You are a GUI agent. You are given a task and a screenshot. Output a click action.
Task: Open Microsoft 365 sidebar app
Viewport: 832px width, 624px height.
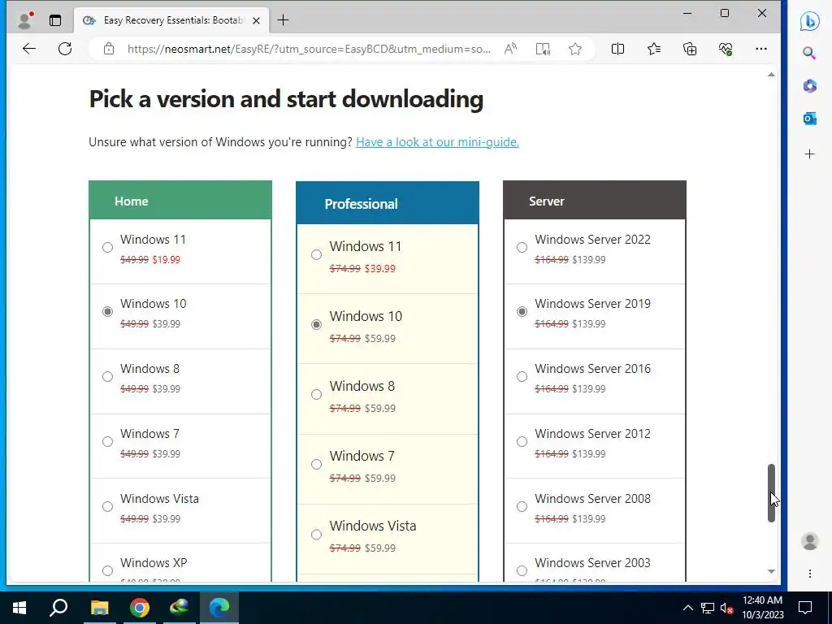pyautogui.click(x=810, y=85)
